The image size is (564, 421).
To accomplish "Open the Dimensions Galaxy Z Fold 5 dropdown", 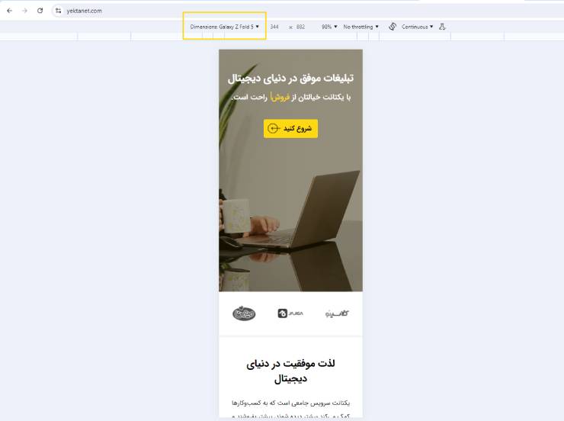I will click(224, 27).
